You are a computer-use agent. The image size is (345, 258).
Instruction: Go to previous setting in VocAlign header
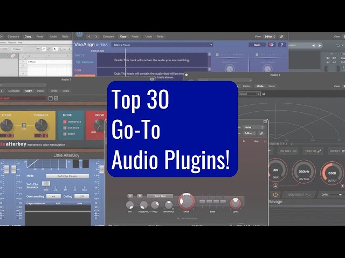[x=89, y=37]
